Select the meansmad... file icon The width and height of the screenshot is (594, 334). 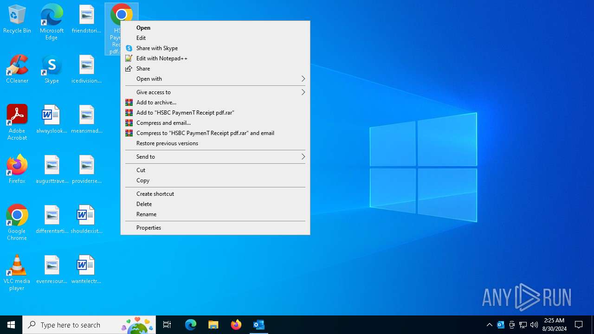tap(86, 120)
